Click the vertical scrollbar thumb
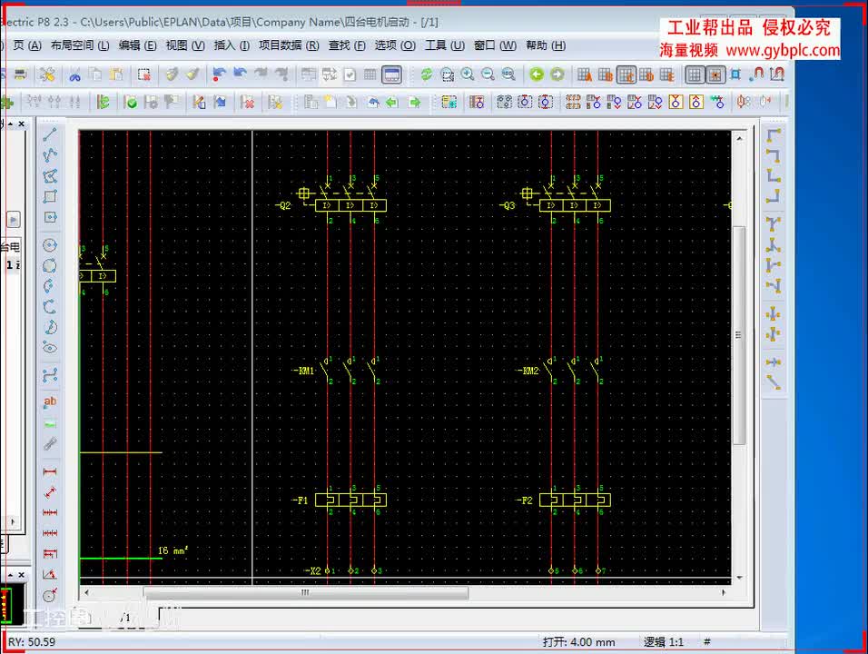This screenshot has width=868, height=654. [x=738, y=335]
